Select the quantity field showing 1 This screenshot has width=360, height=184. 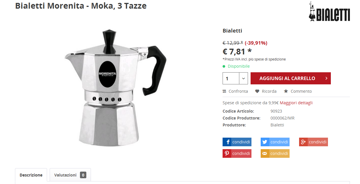click(231, 78)
